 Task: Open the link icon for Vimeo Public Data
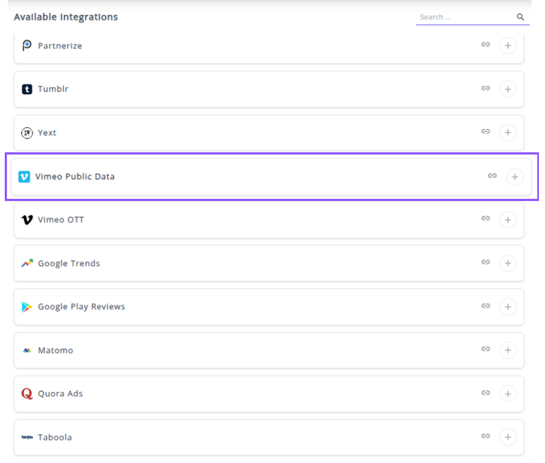(492, 176)
